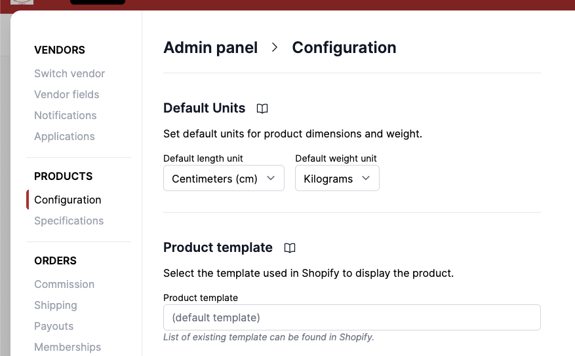Open Commission settings under Orders
This screenshot has width=575, height=356.
(64, 285)
